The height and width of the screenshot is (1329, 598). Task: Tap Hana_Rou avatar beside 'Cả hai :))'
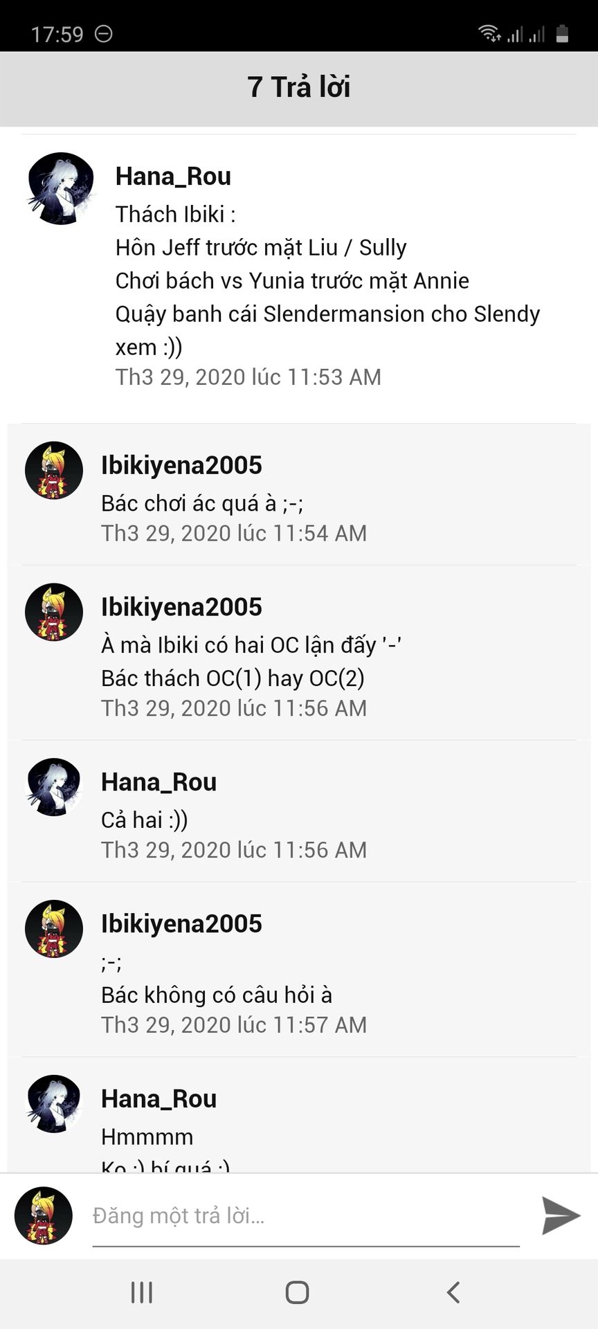pyautogui.click(x=54, y=787)
